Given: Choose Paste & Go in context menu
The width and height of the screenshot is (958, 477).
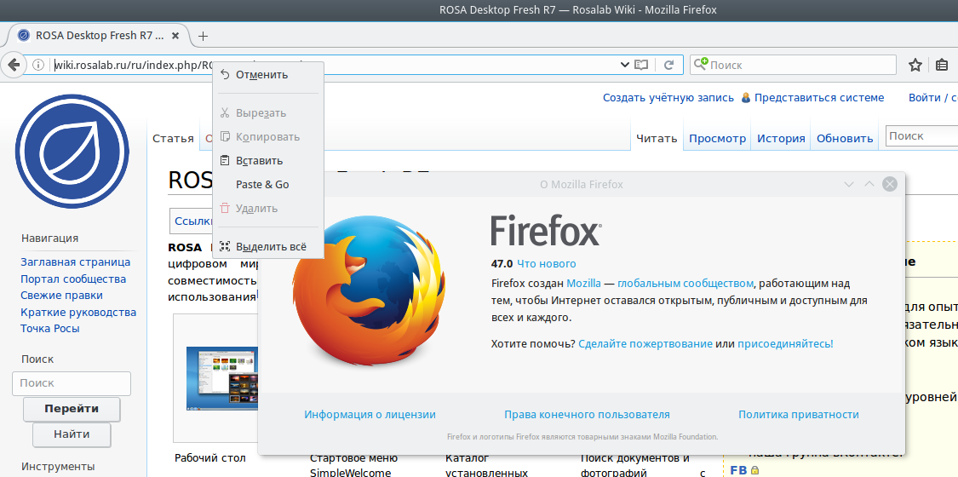Looking at the screenshot, I should click(268, 185).
